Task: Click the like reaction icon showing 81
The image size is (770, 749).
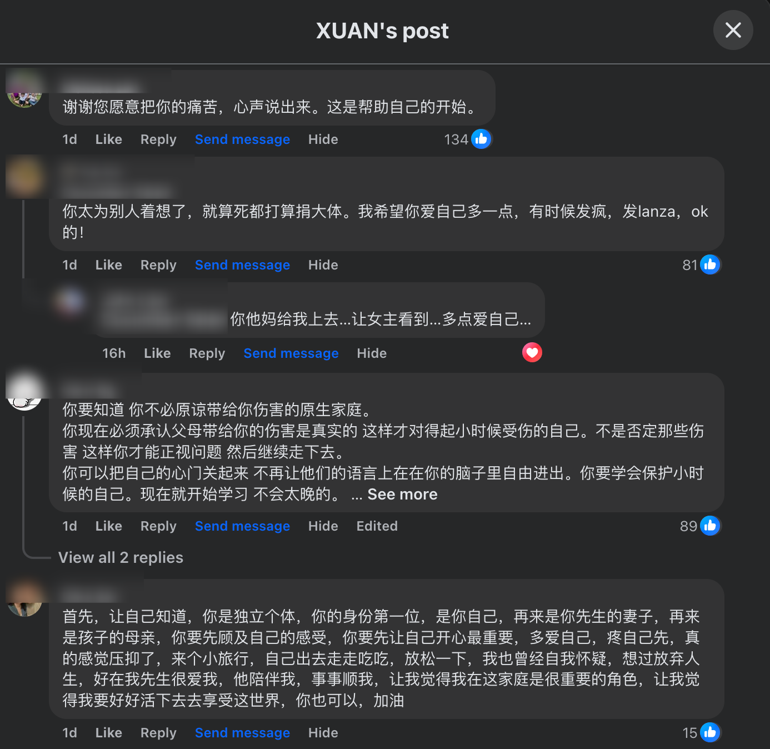Action: (x=710, y=264)
